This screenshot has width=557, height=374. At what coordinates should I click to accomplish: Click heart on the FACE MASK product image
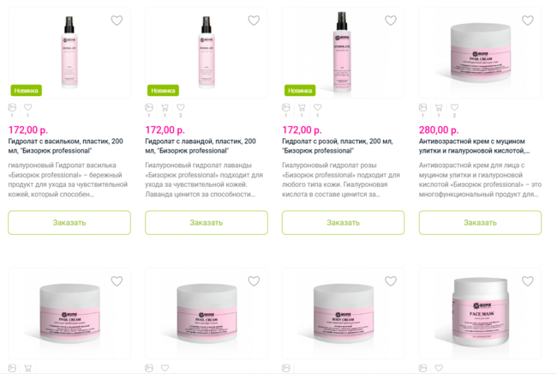528,281
